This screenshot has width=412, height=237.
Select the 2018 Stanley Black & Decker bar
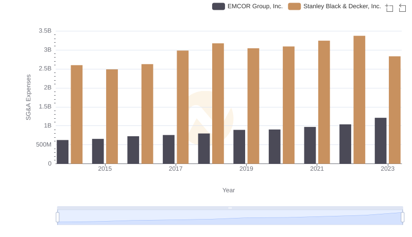click(218, 103)
